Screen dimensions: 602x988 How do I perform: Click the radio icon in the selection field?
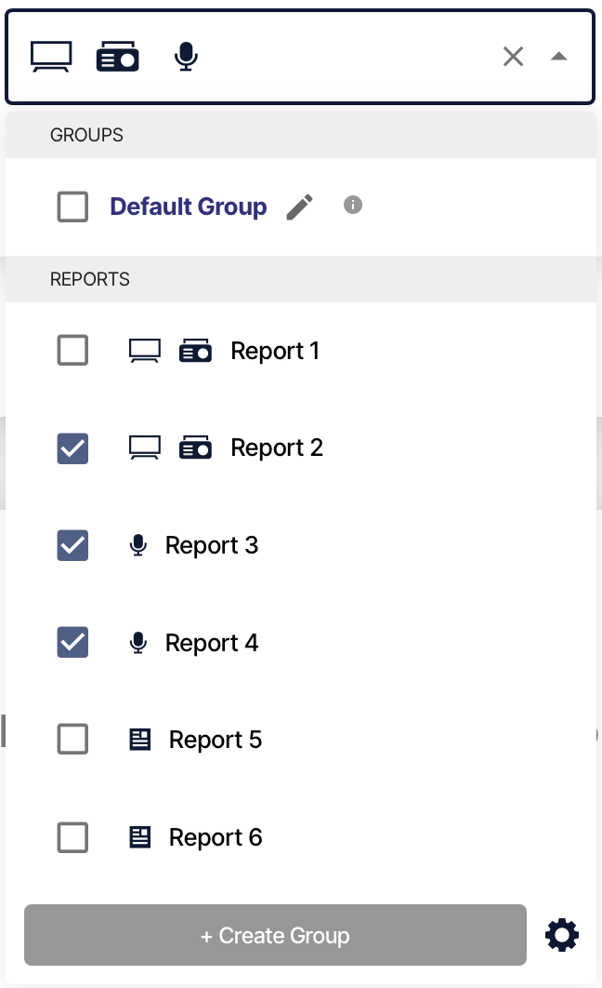(118, 57)
